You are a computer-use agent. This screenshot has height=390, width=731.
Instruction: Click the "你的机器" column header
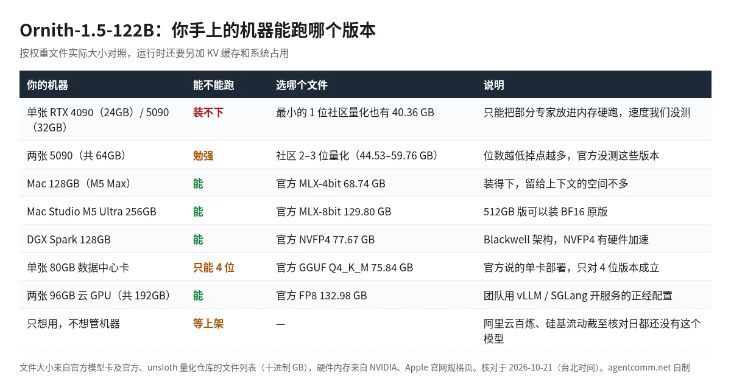[x=48, y=85]
